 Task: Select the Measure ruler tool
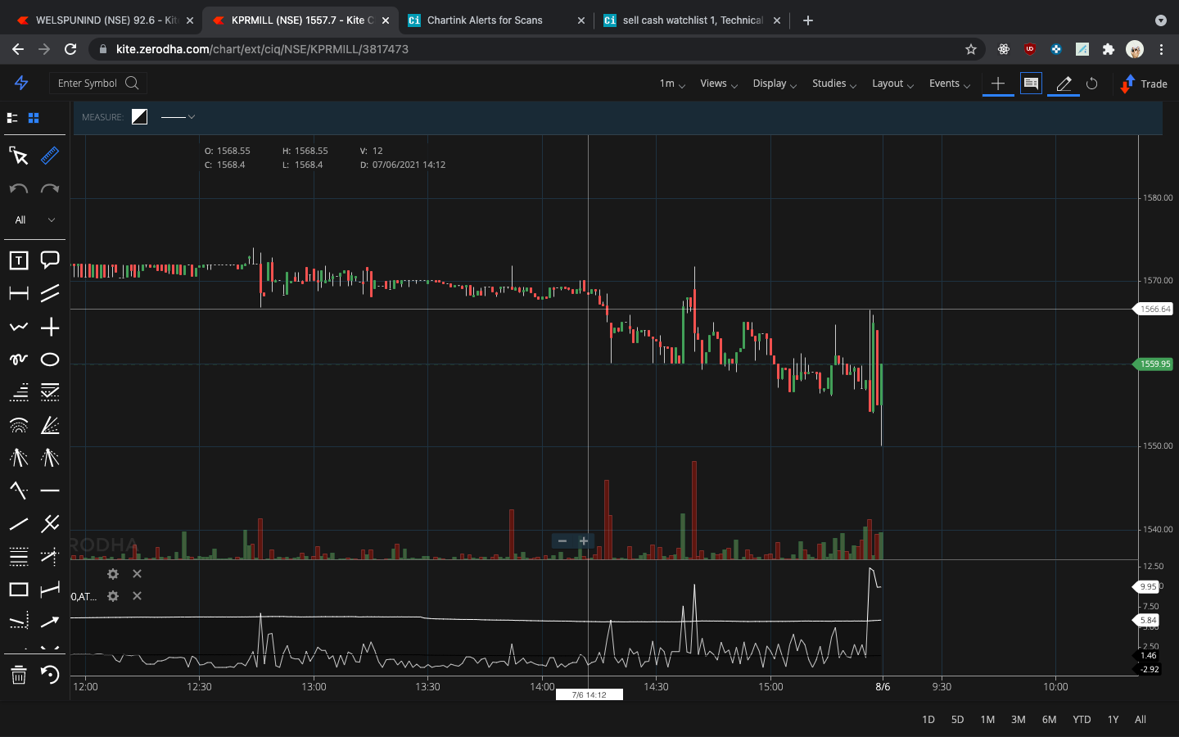tap(49, 156)
